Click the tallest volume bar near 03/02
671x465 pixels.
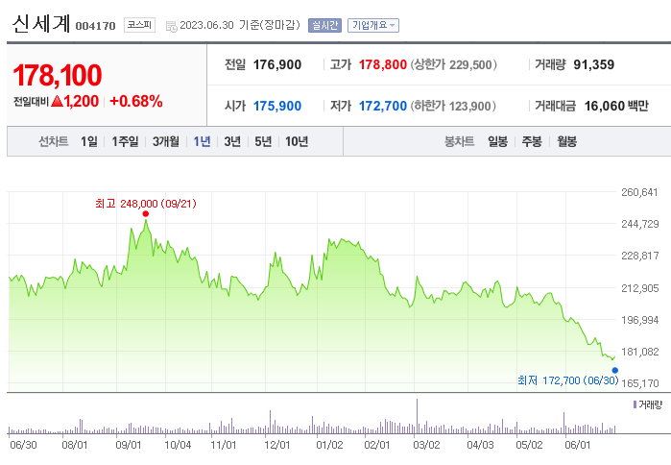(417, 416)
